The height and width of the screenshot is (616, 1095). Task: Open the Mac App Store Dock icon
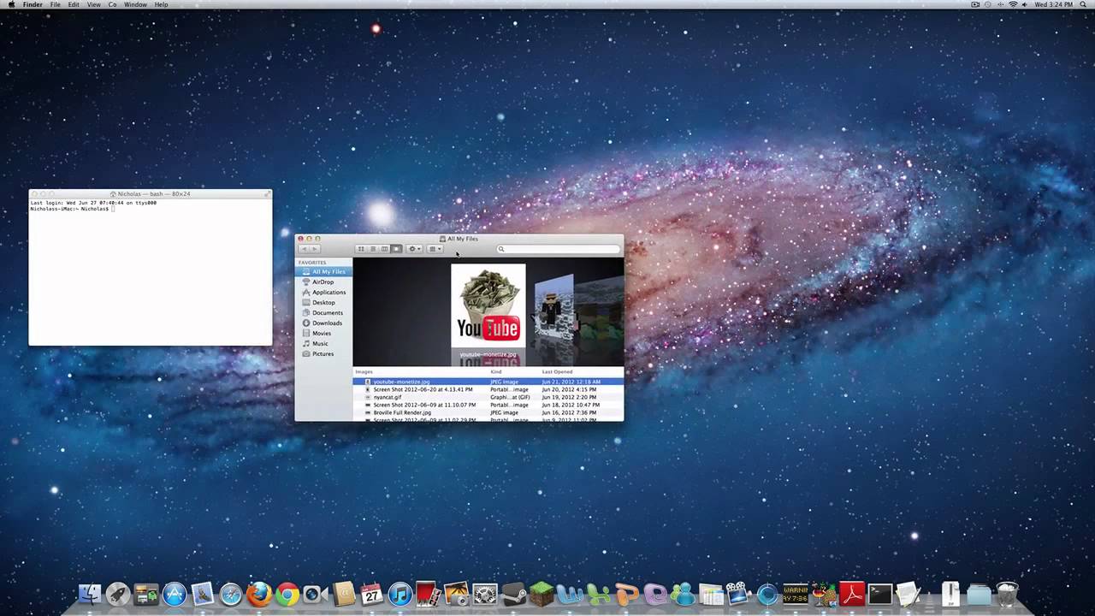point(175,594)
